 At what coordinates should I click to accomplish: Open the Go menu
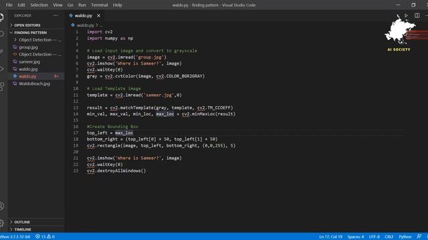pyautogui.click(x=70, y=5)
